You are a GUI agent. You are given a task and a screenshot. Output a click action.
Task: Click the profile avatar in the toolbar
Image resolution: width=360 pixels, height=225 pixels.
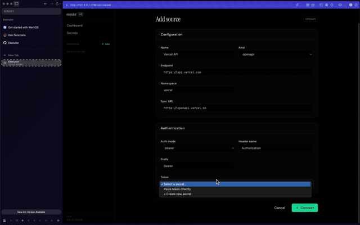(350, 5)
